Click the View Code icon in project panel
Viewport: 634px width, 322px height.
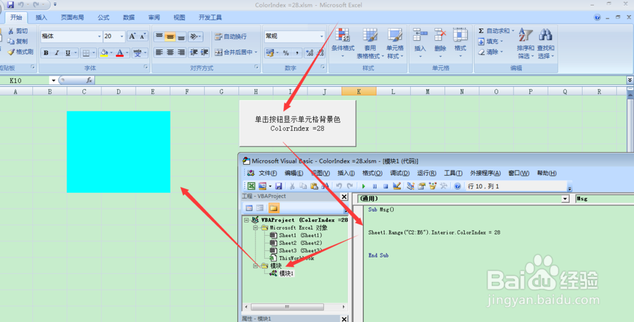249,208
